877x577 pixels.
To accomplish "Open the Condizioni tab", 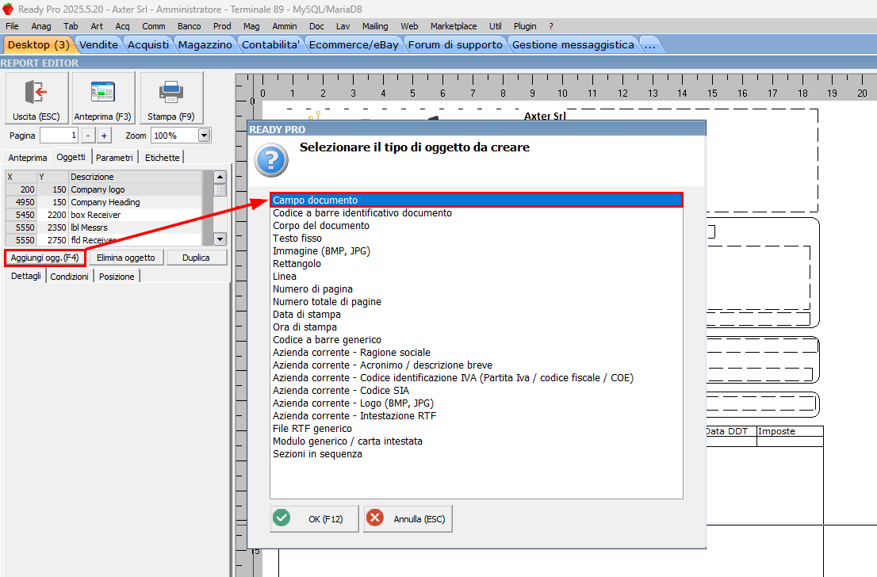I will tap(69, 277).
